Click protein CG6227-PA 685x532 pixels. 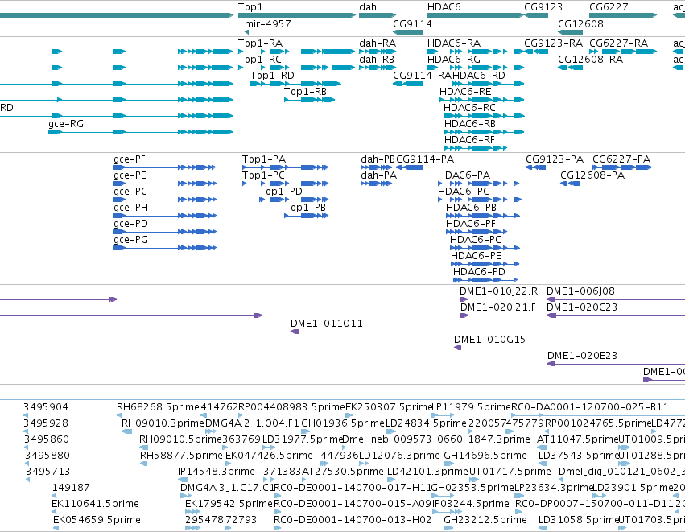click(x=622, y=167)
